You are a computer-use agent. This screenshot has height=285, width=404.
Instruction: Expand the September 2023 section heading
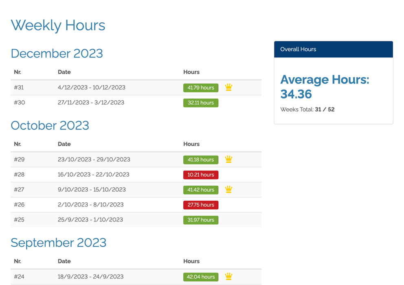pos(58,243)
